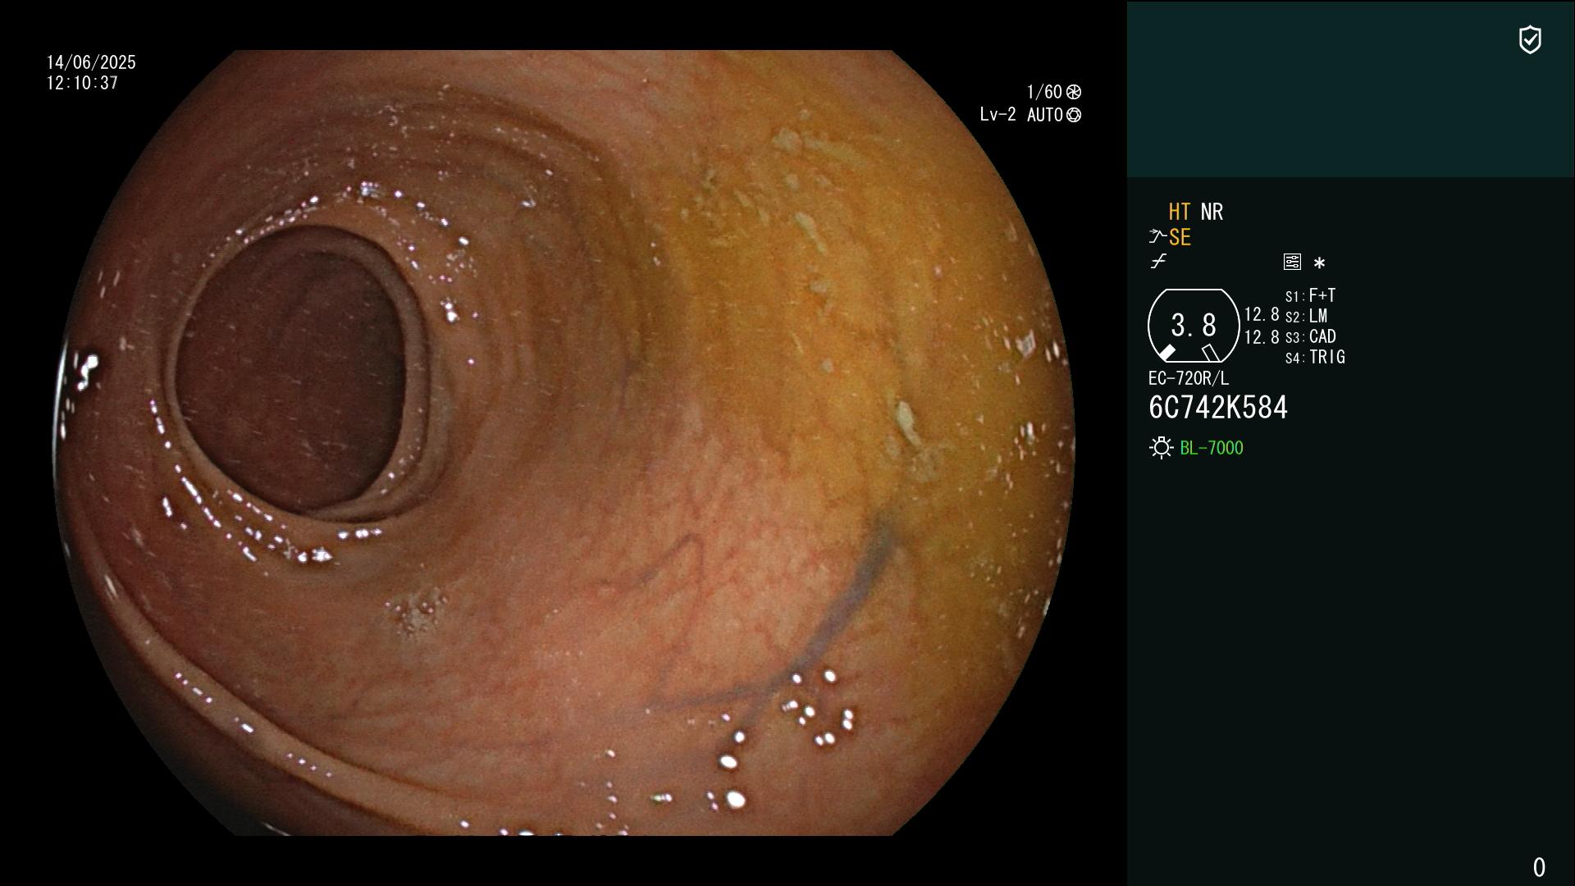Click the tone curve icon below SE
The image size is (1575, 886).
tap(1158, 262)
